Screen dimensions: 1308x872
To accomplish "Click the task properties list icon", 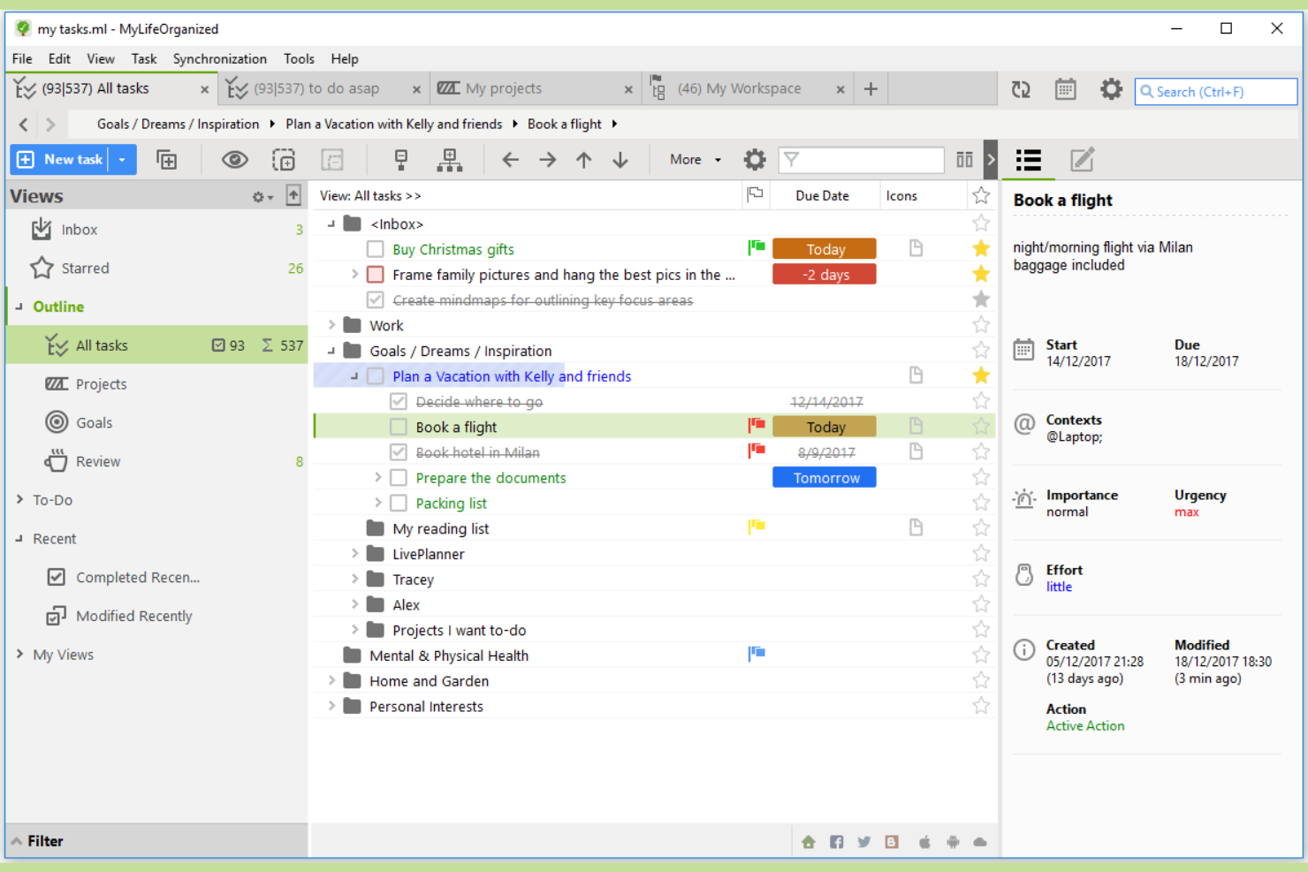I will [1028, 160].
